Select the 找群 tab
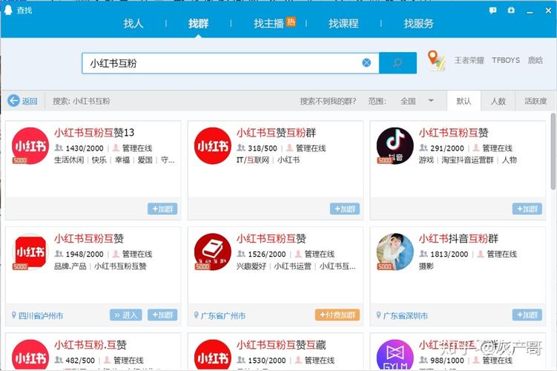This screenshot has height=371, width=557. 198,24
